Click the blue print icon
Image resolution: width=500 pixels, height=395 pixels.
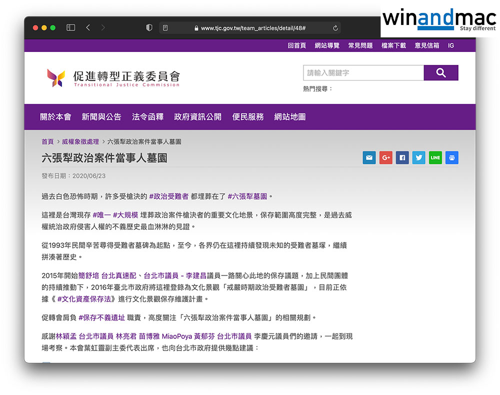point(451,158)
